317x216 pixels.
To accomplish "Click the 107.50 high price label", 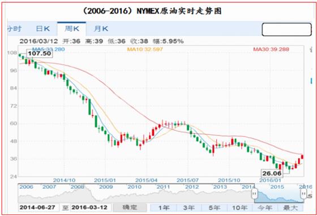I will tap(39, 53).
